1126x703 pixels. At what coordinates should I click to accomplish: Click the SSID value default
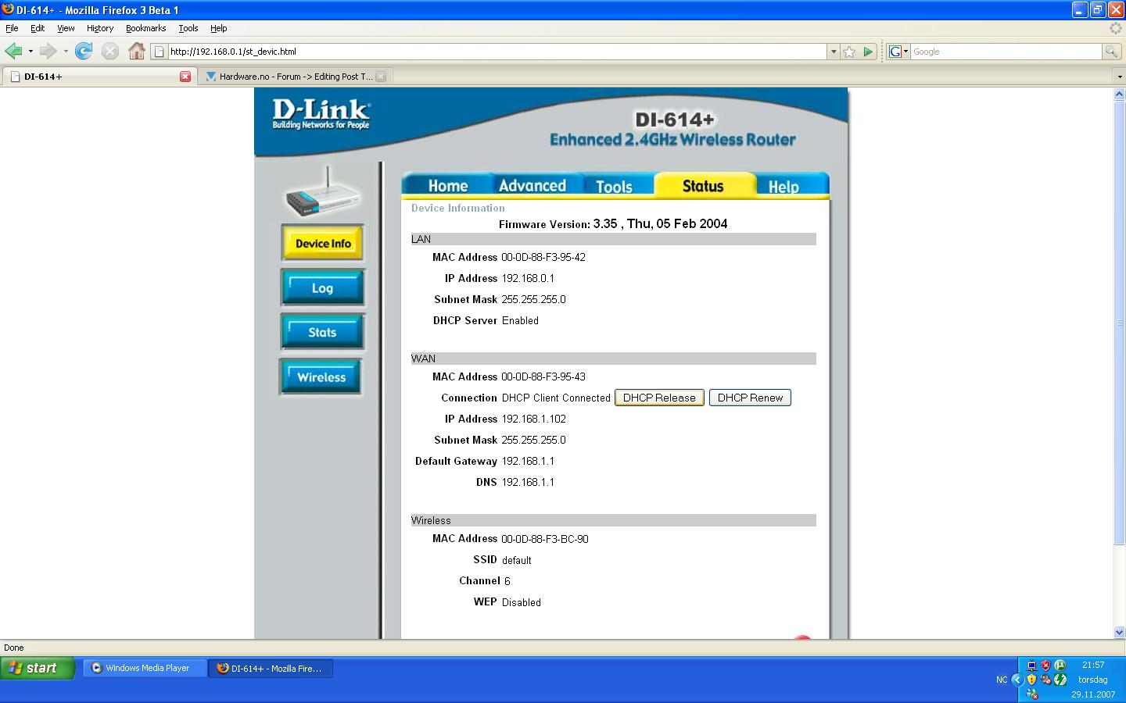516,560
